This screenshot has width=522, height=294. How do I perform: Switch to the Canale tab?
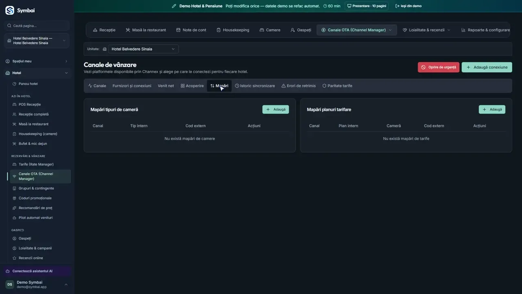coord(97,86)
